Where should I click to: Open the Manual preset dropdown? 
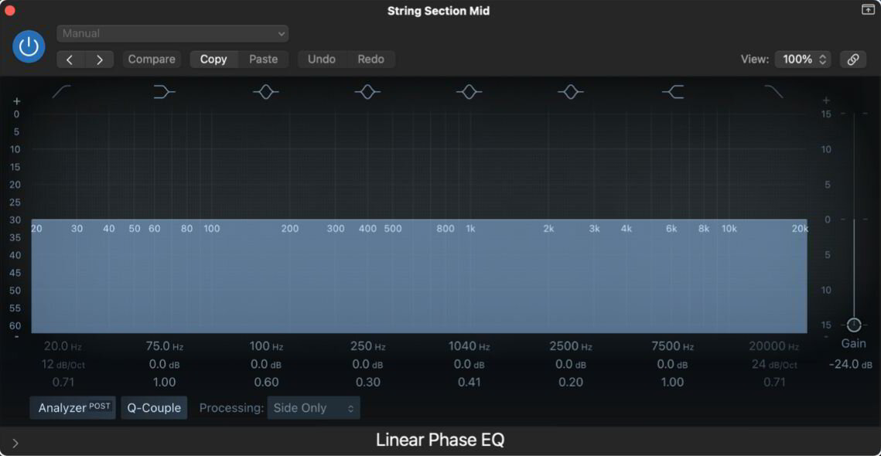172,34
